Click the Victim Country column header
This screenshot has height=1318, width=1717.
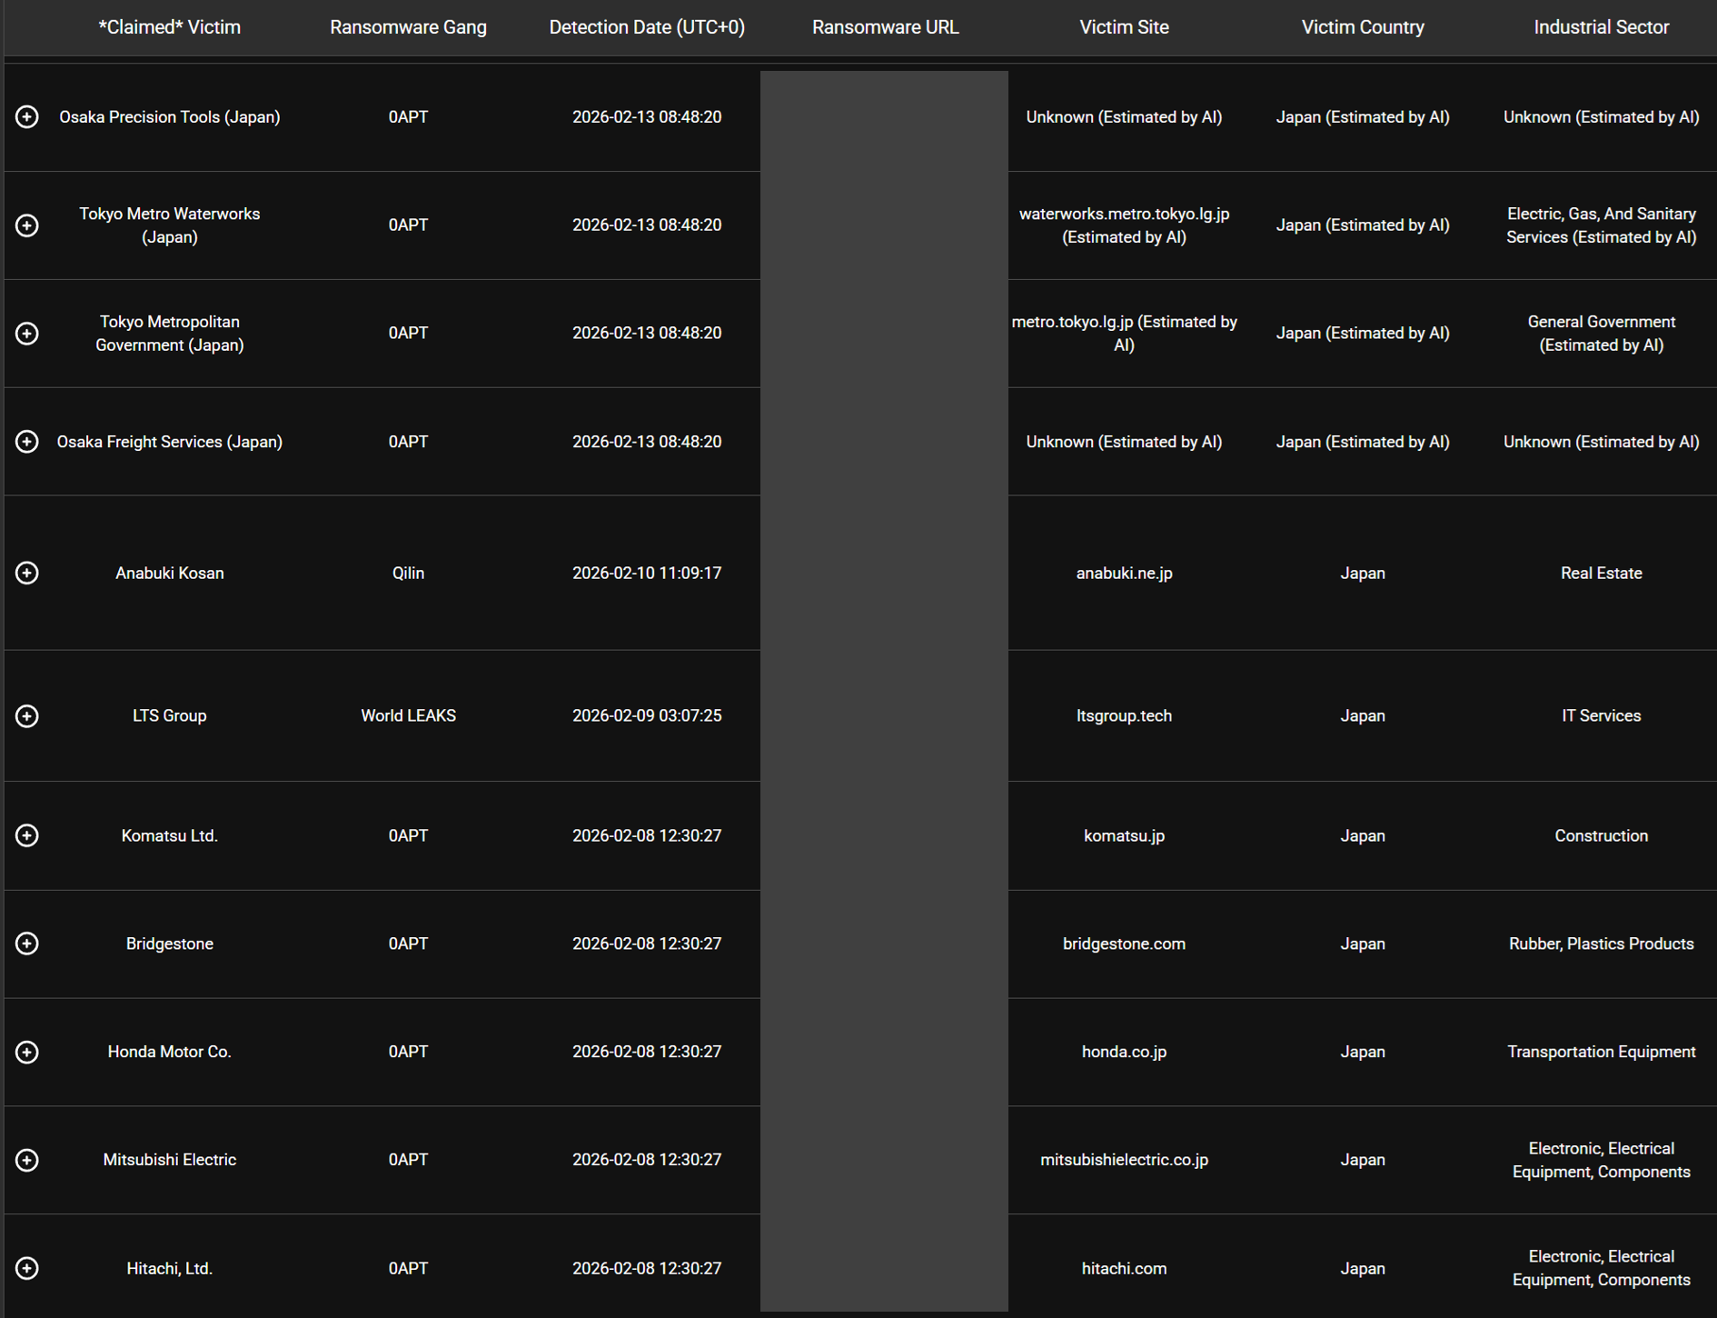pos(1363,27)
